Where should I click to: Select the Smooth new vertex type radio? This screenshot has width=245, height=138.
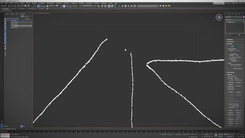(x=229, y=80)
